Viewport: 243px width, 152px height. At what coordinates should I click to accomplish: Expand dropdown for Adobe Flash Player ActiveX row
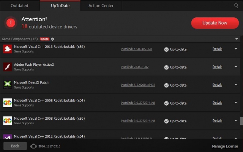[236, 67]
